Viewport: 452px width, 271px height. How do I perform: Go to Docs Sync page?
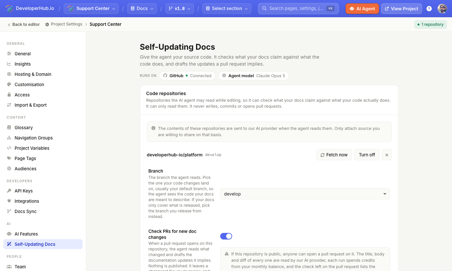pos(43,211)
